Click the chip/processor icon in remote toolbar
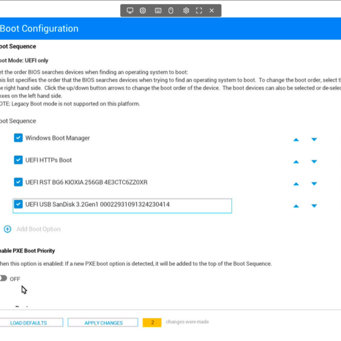 (143, 10)
